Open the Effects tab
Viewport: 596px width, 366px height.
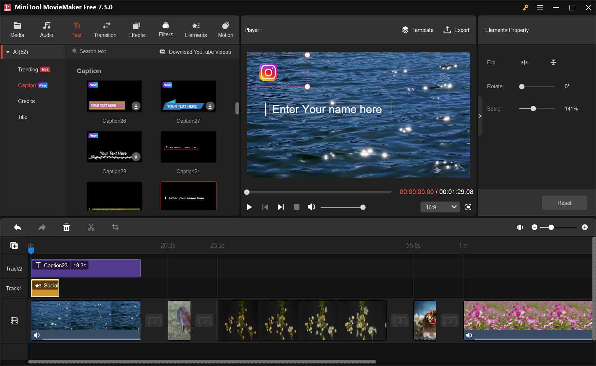coord(136,30)
